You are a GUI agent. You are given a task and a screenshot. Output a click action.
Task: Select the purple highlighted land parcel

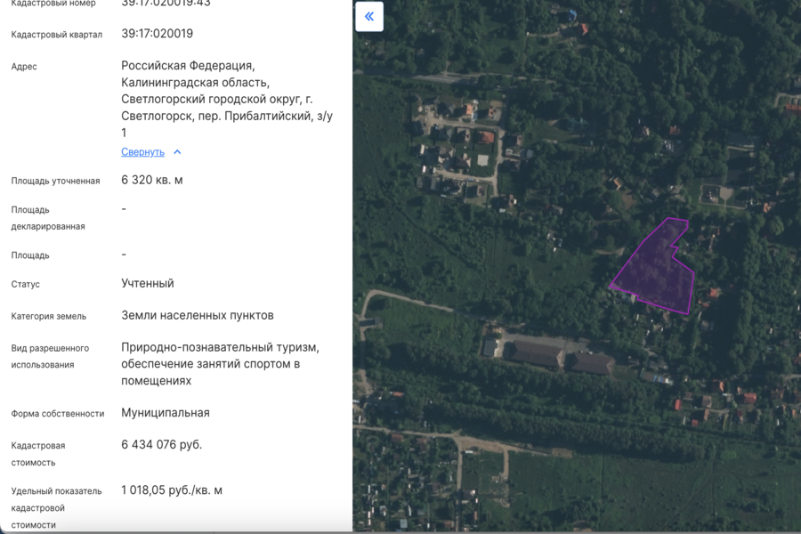(x=659, y=271)
